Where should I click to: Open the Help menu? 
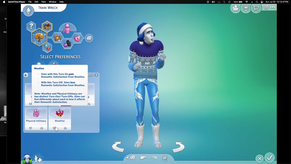[x=61, y=2]
